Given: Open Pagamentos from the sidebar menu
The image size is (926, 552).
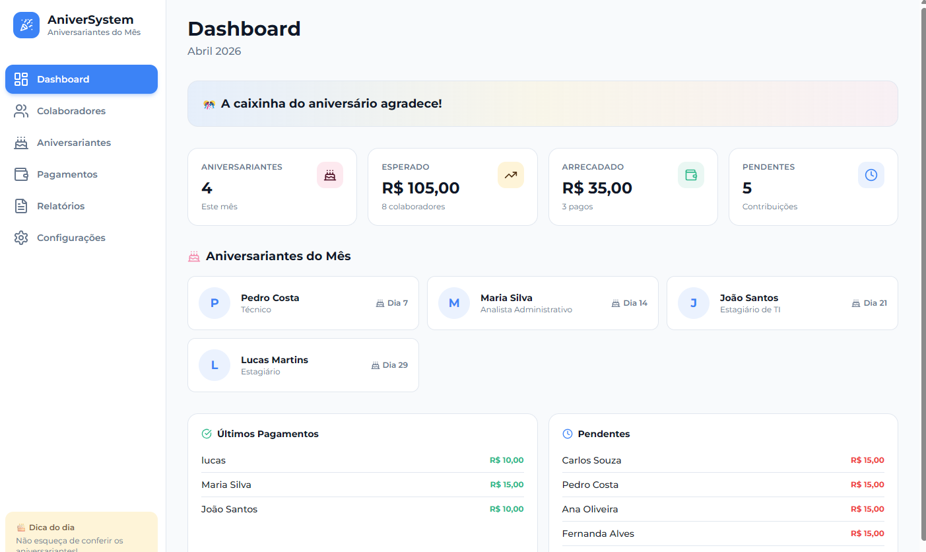Looking at the screenshot, I should [x=67, y=174].
